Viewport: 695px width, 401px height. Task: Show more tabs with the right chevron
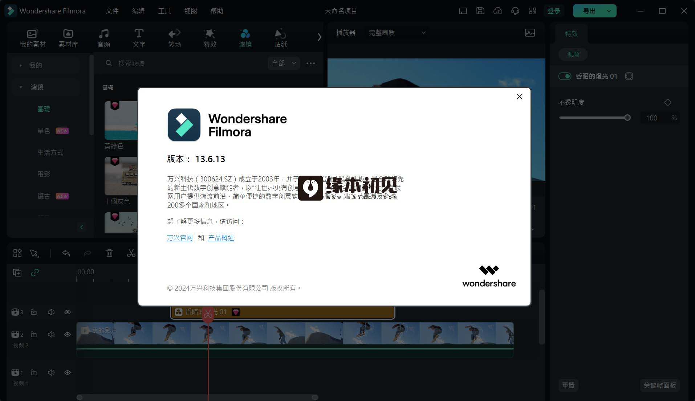pos(319,37)
